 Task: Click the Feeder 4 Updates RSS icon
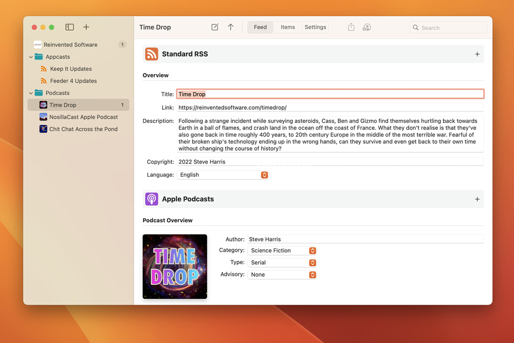[43, 81]
